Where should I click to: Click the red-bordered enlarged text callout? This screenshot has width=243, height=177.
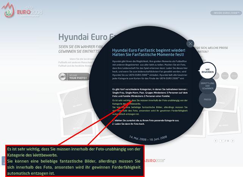click(x=75, y=161)
